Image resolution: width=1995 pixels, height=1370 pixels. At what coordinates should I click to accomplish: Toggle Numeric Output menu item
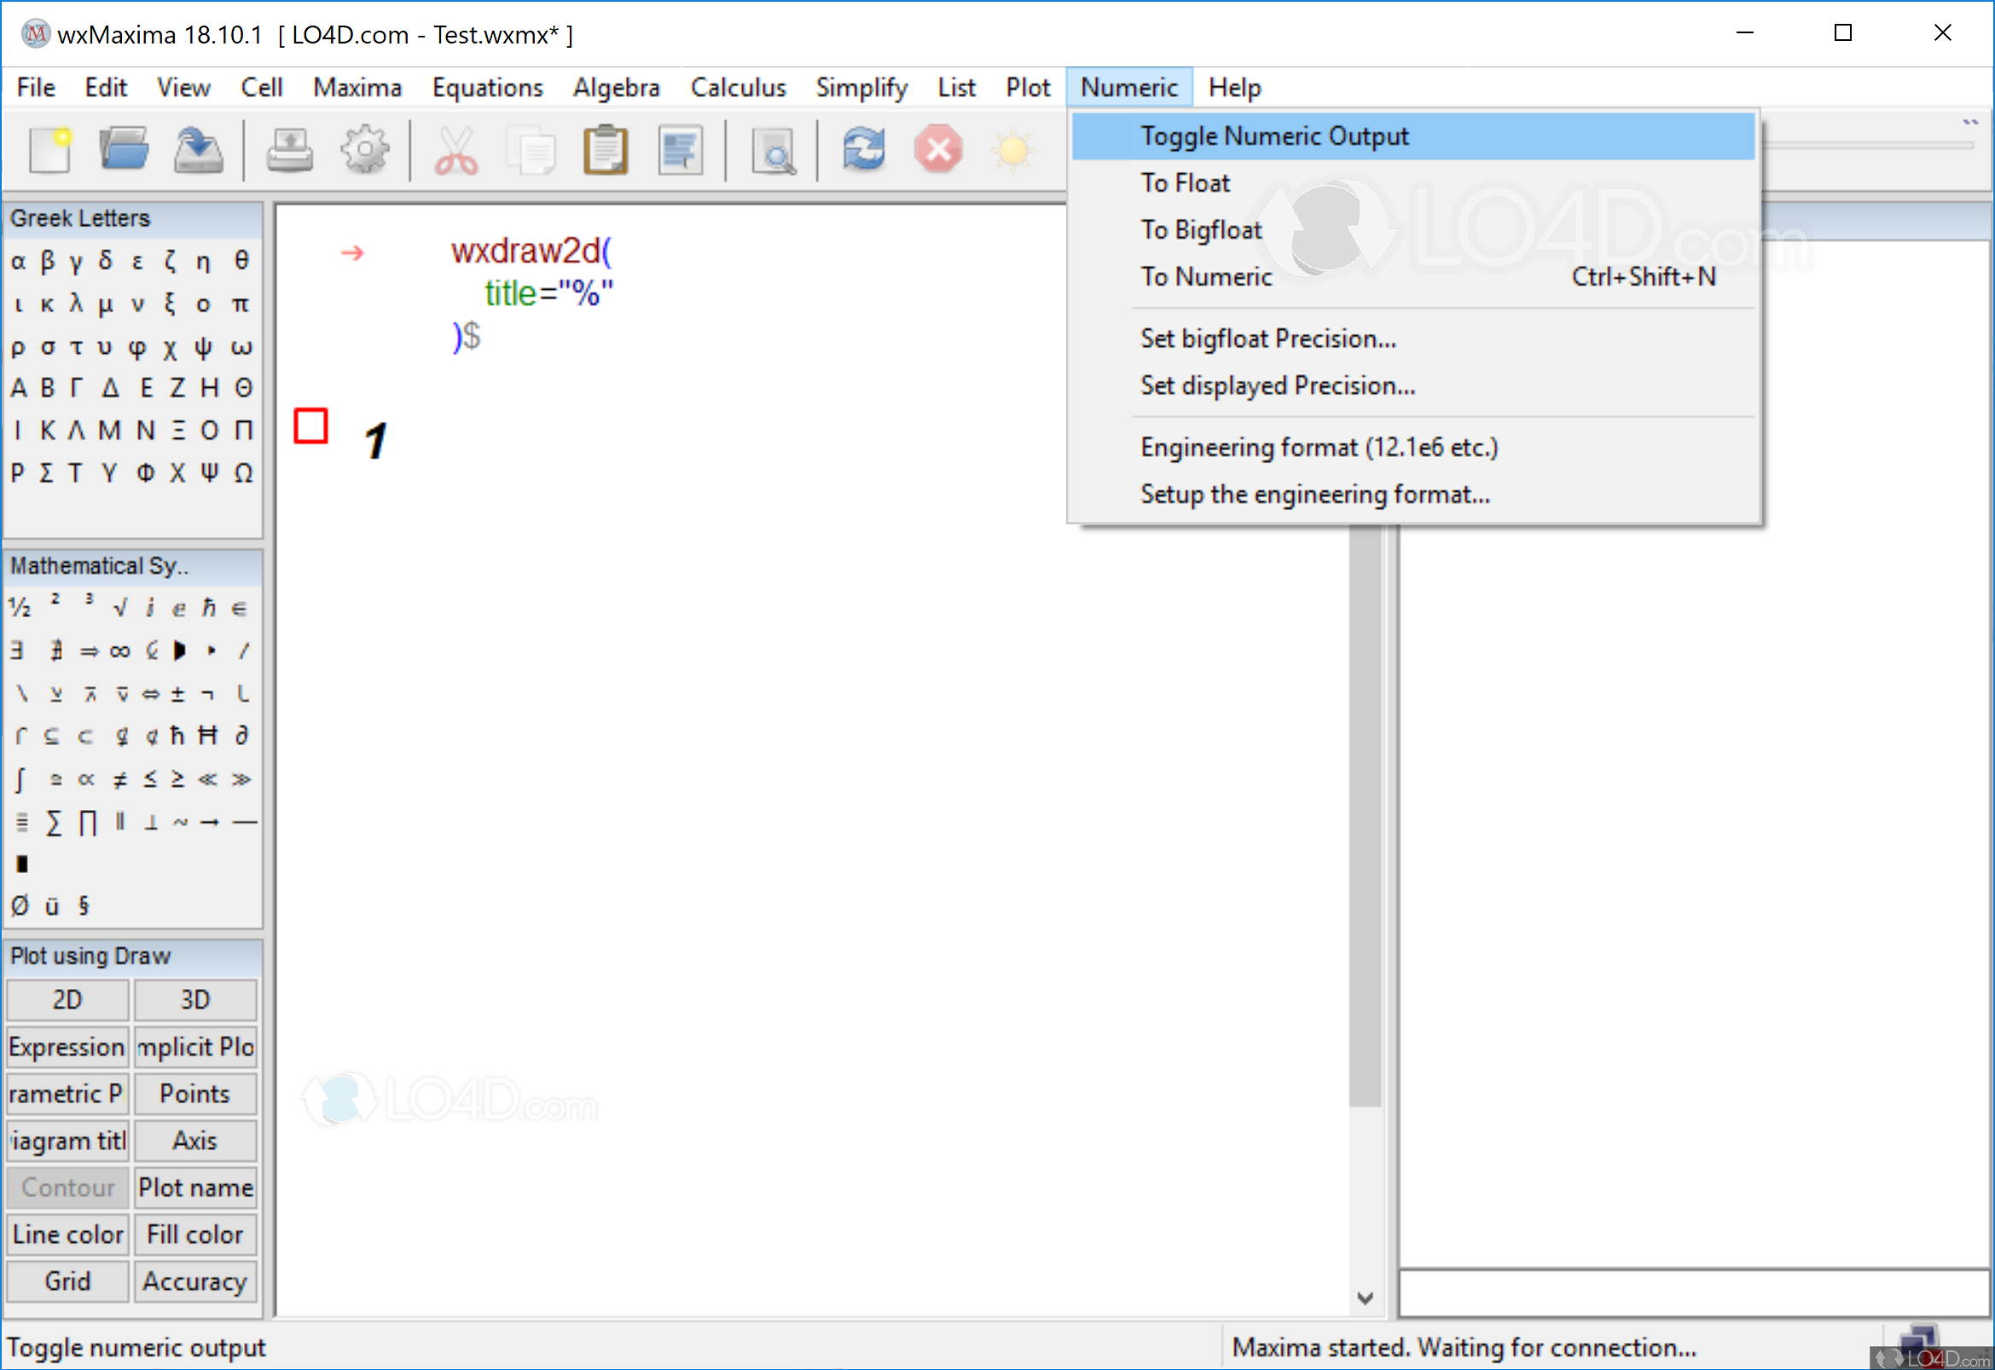point(1273,136)
